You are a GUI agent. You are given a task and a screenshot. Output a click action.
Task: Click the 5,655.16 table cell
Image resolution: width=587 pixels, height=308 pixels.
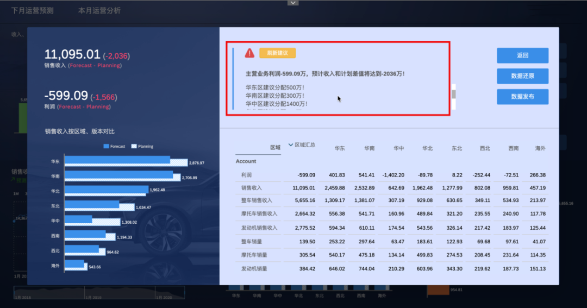click(305, 200)
